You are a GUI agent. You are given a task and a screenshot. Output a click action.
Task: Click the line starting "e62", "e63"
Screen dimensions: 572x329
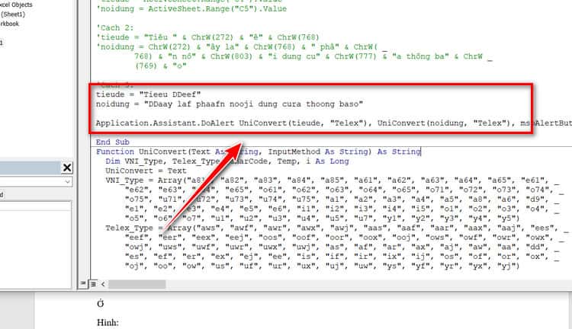[345, 190]
